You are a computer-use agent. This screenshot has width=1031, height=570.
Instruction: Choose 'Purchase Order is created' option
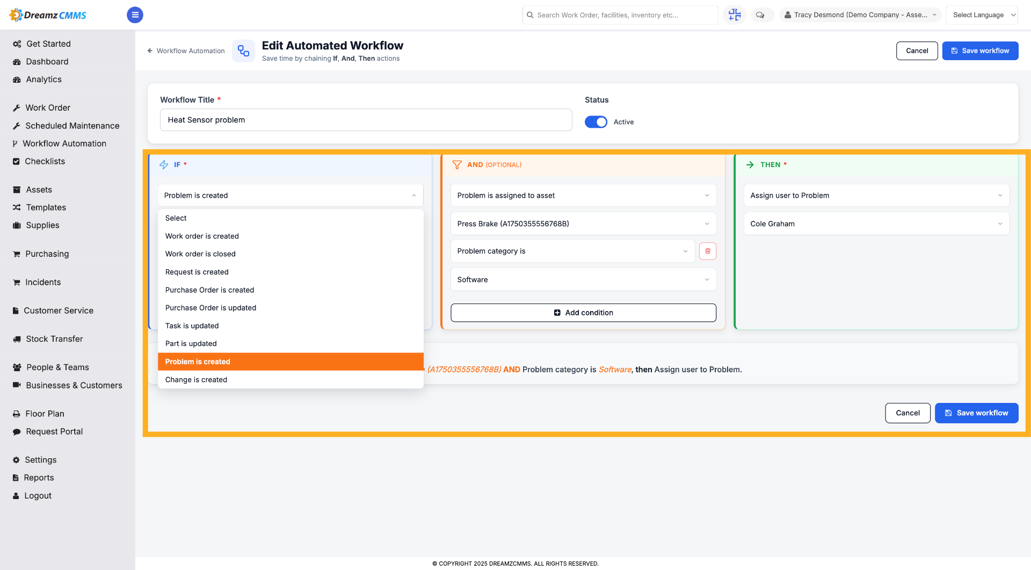(291, 290)
